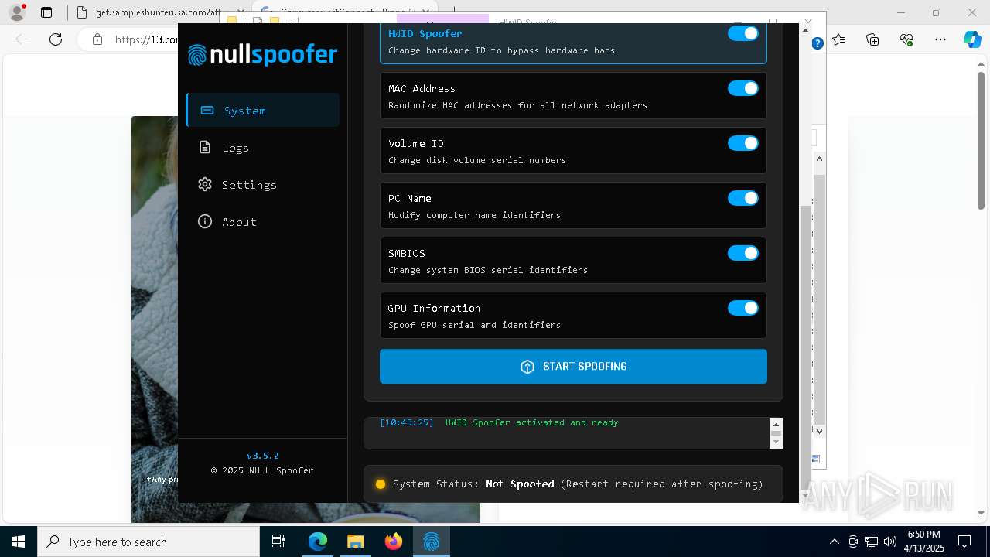Click the Logs document icon
990x557 pixels.
205,147
